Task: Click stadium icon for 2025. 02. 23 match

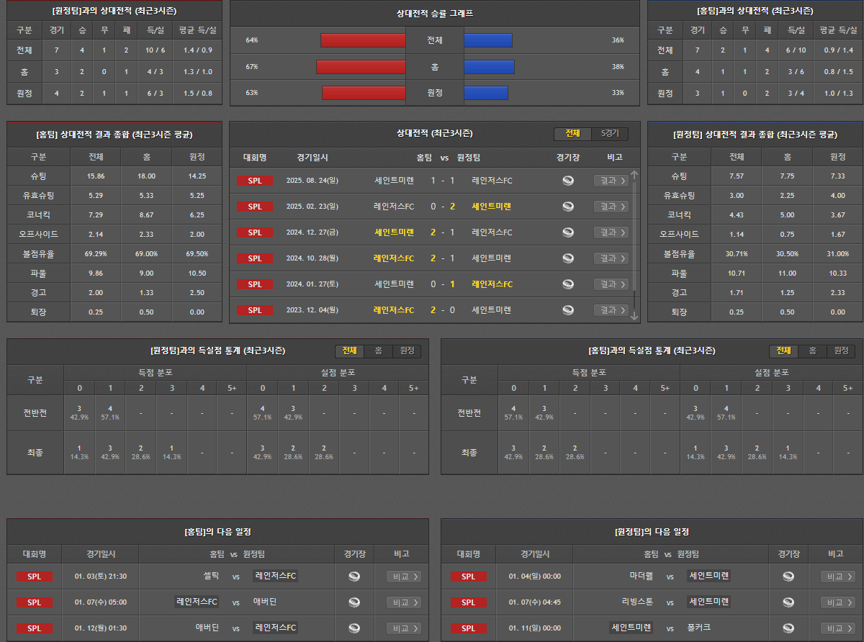Action: point(568,207)
